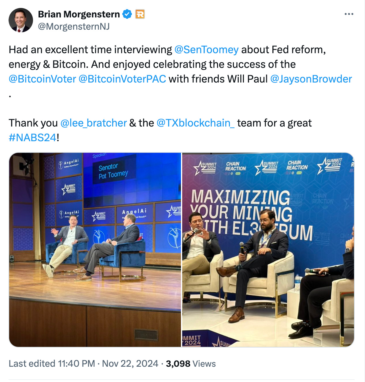365x382 pixels.
Task: Open the three-dot more options menu
Action: click(349, 14)
